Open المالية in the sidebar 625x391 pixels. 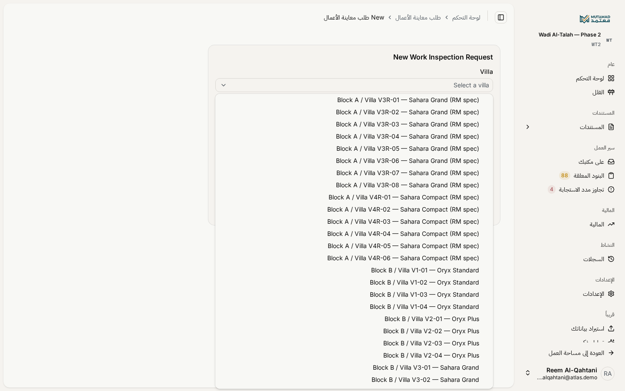tap(569, 224)
